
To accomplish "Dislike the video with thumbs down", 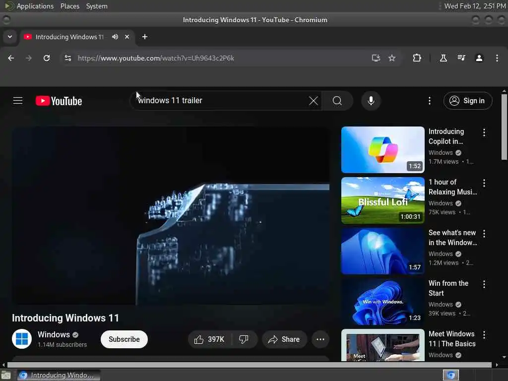I will (x=244, y=339).
